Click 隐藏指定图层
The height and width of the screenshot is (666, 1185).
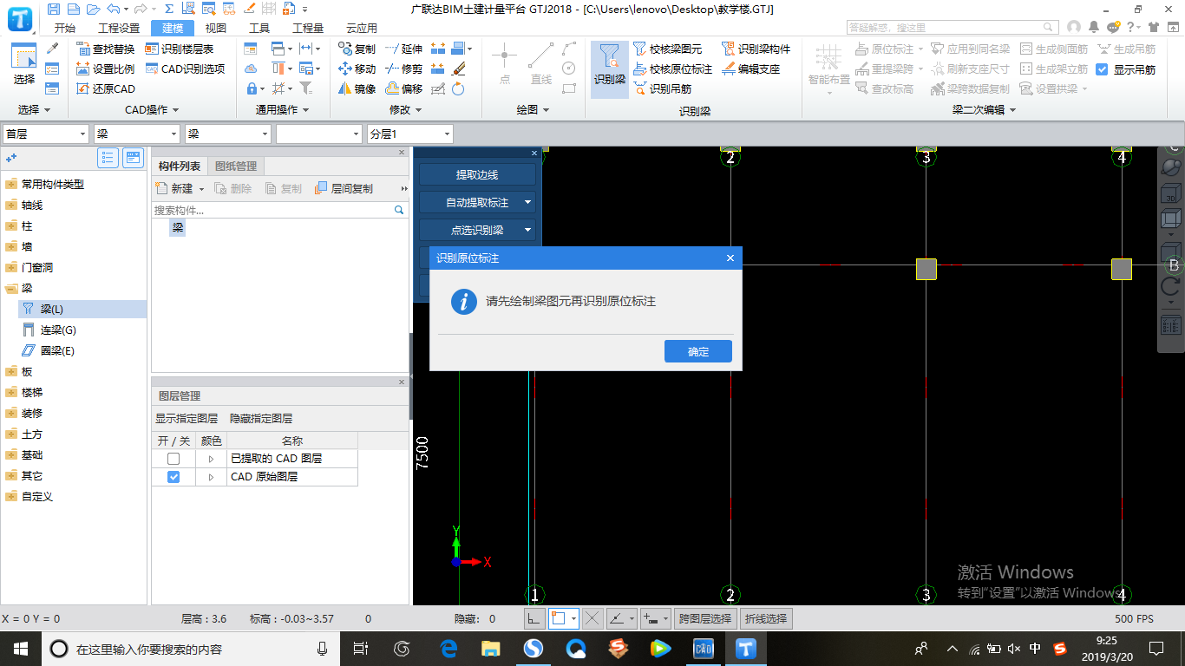click(261, 418)
